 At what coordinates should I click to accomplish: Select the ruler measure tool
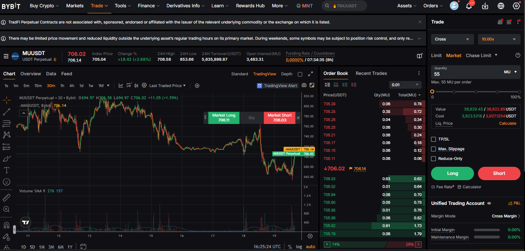pos(6,198)
